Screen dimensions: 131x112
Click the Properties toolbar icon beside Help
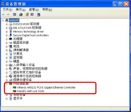pos(32,15)
